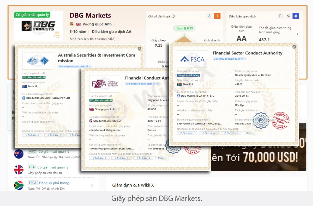Click the orange plus button in rating panel
This screenshot has width=313, height=206.
pos(217,16)
